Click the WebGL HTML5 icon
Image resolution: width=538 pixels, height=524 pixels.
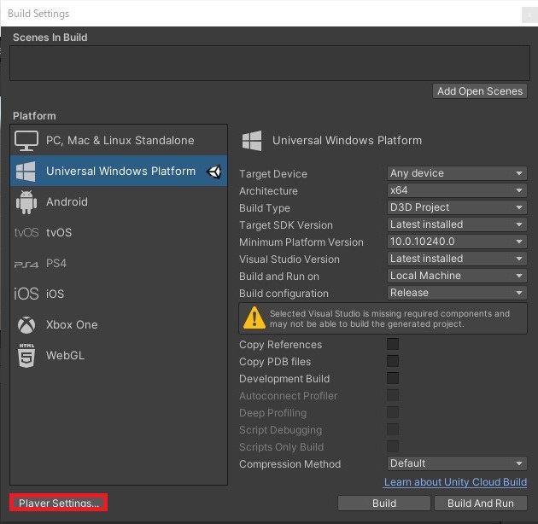pyautogui.click(x=26, y=355)
